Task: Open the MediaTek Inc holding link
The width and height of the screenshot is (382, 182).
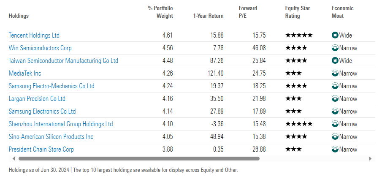Action: [x=24, y=73]
